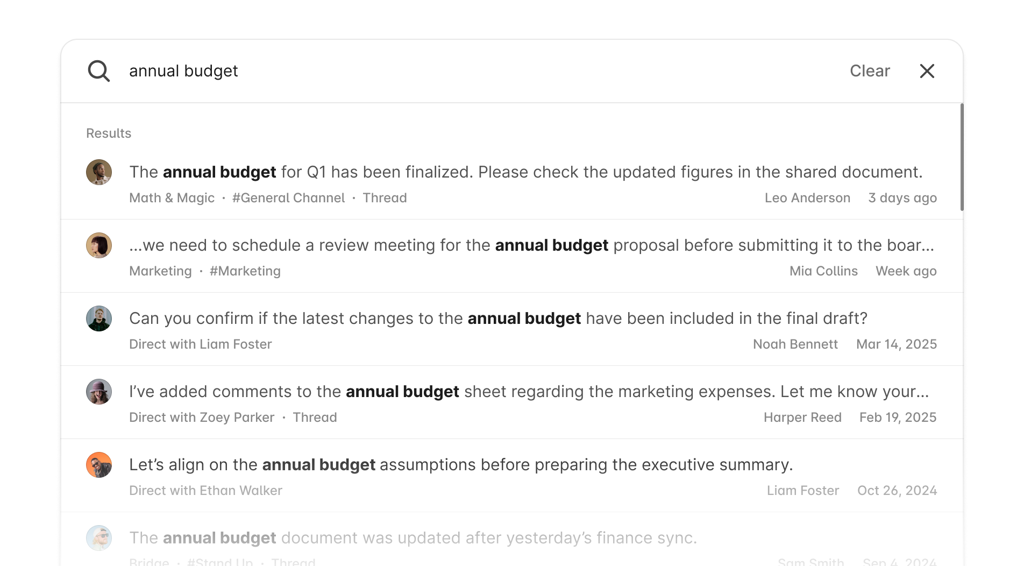The height and width of the screenshot is (566, 1024).
Task: Open the review meeting proposal result
Action: pyautogui.click(x=531, y=245)
